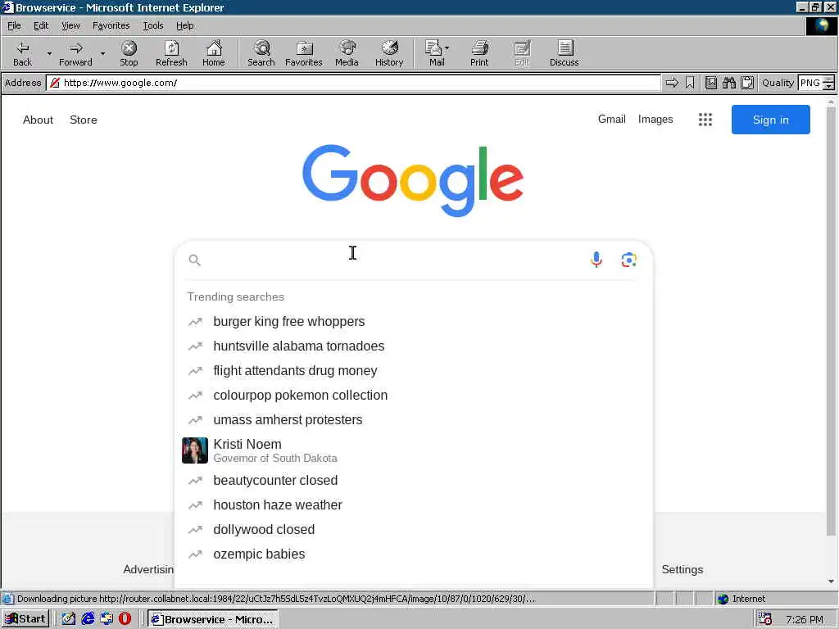Start voice search with the microphone icon
Viewport: 839px width, 629px height.
click(x=596, y=260)
